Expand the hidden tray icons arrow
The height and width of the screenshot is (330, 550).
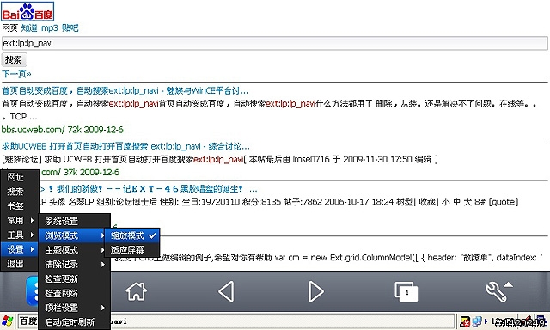click(x=486, y=321)
